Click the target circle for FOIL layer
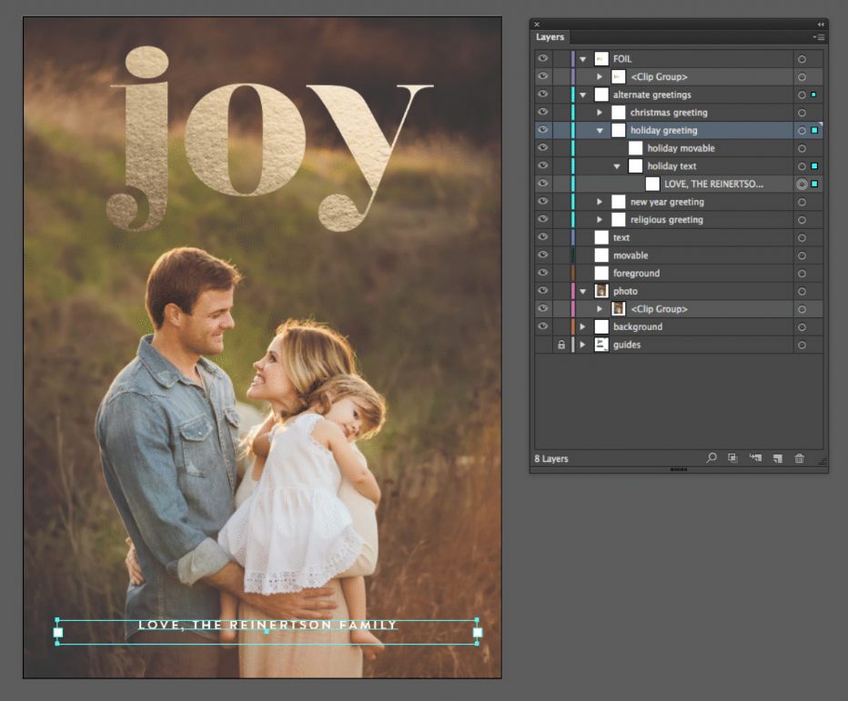Image resolution: width=848 pixels, height=701 pixels. click(x=802, y=59)
